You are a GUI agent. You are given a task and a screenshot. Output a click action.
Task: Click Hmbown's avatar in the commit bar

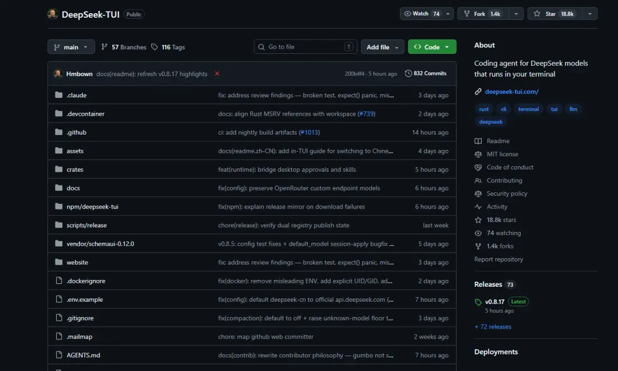coord(58,74)
